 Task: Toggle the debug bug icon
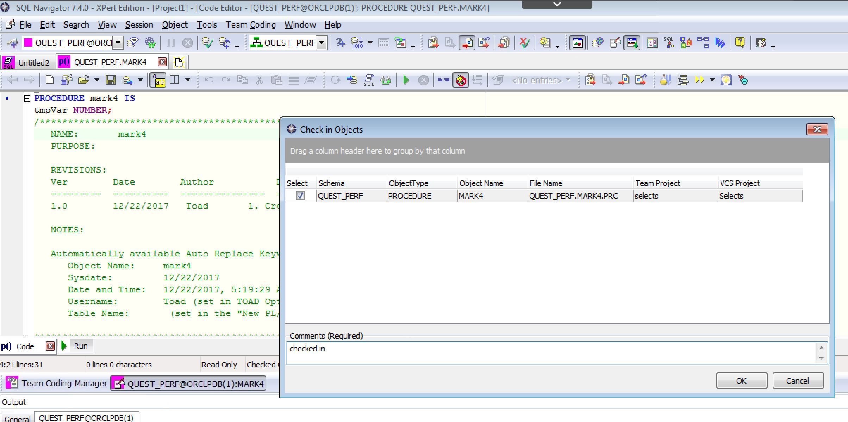[461, 80]
